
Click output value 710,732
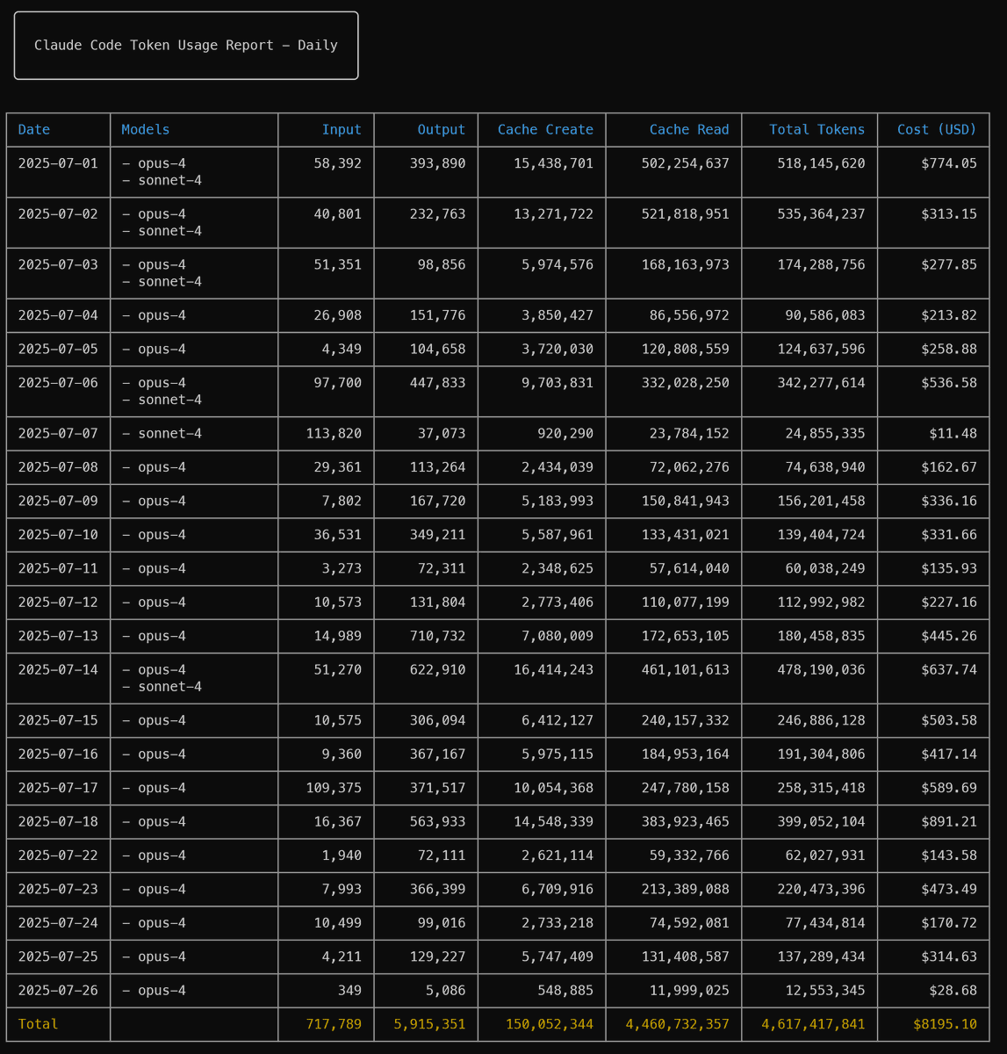pos(438,636)
